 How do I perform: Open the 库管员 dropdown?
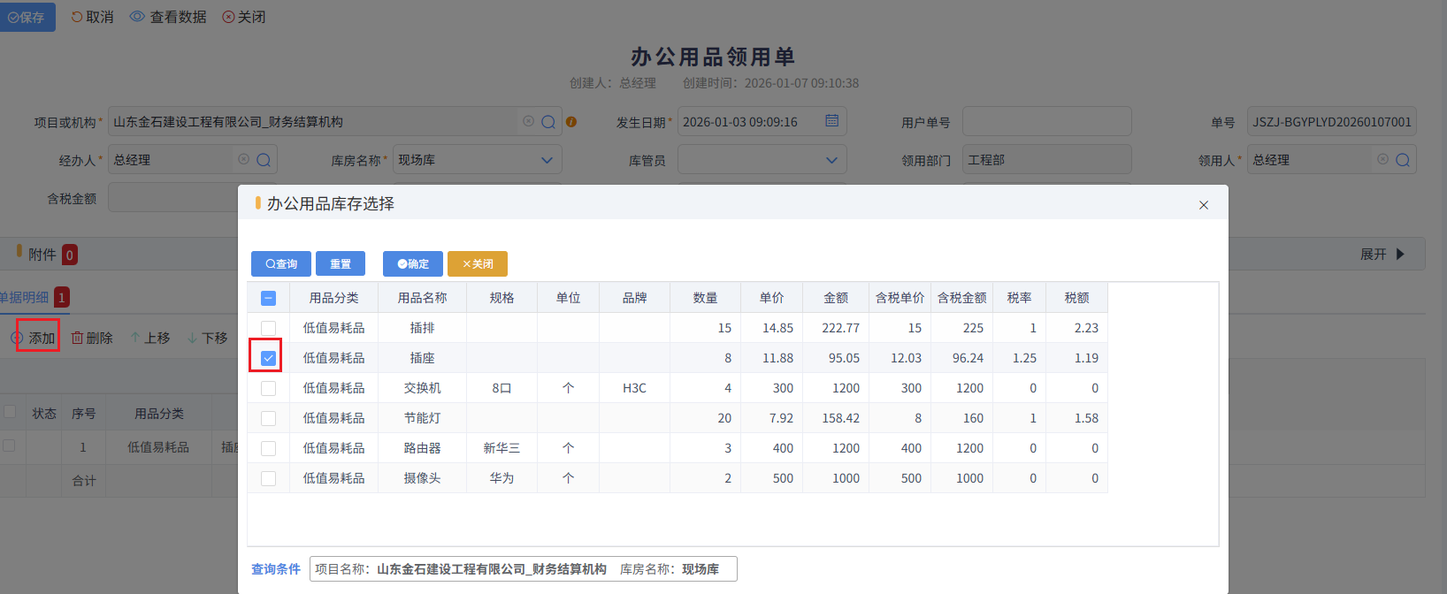[831, 160]
